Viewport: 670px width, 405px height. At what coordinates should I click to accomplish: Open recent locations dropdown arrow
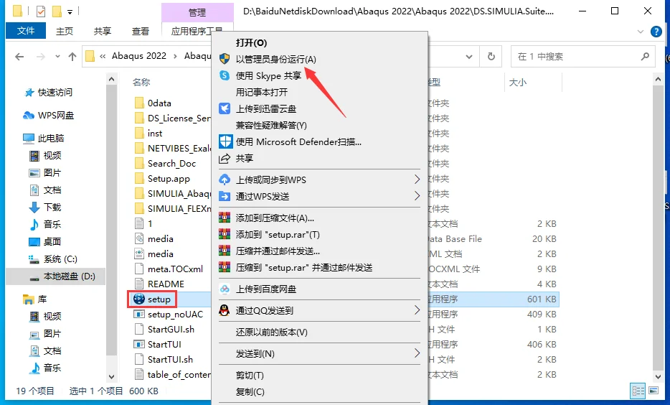[x=57, y=57]
